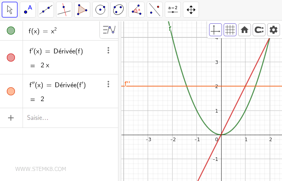Select the Ellipse conic tool

tap(118, 10)
